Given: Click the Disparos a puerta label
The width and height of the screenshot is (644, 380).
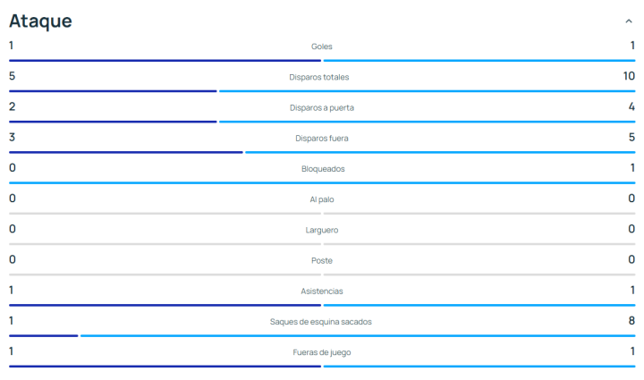Looking at the screenshot, I should (322, 107).
